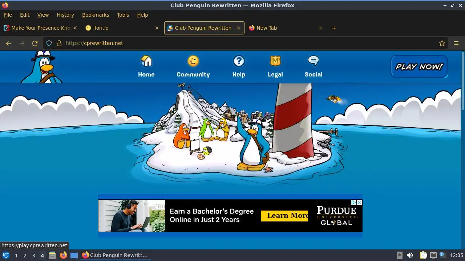Reload the current page
This screenshot has height=261, width=465.
35,43
